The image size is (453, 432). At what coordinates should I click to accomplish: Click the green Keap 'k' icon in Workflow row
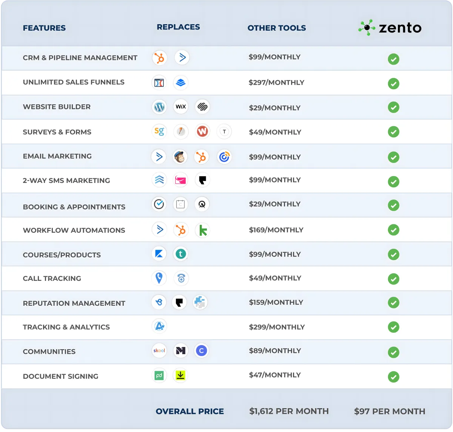coord(202,230)
